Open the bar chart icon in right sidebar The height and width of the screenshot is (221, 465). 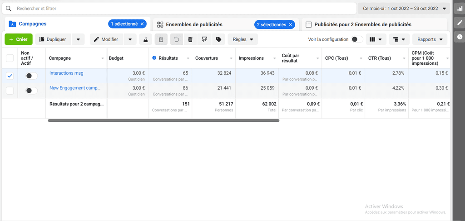(460, 9)
